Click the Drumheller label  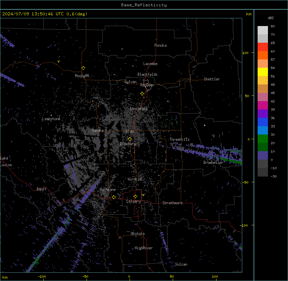tap(213, 163)
